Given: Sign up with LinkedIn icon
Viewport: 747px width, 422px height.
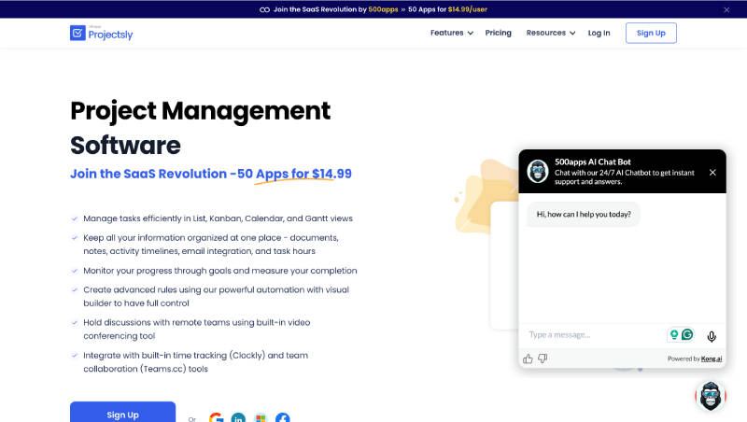Looking at the screenshot, I should [x=238, y=418].
